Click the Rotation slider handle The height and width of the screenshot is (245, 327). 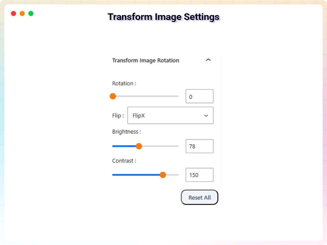pyautogui.click(x=113, y=96)
